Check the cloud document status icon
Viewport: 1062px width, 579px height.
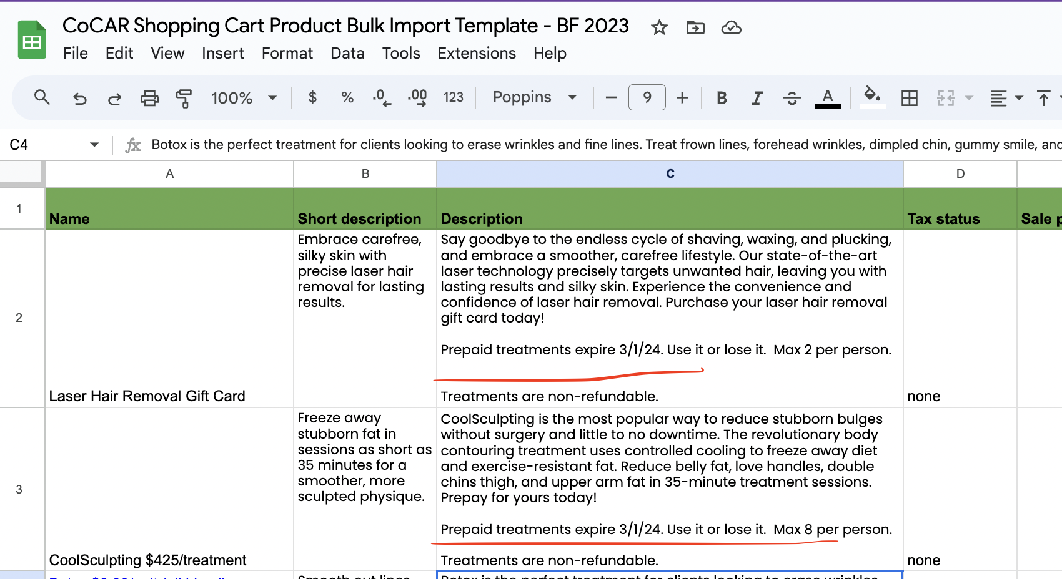click(x=731, y=27)
